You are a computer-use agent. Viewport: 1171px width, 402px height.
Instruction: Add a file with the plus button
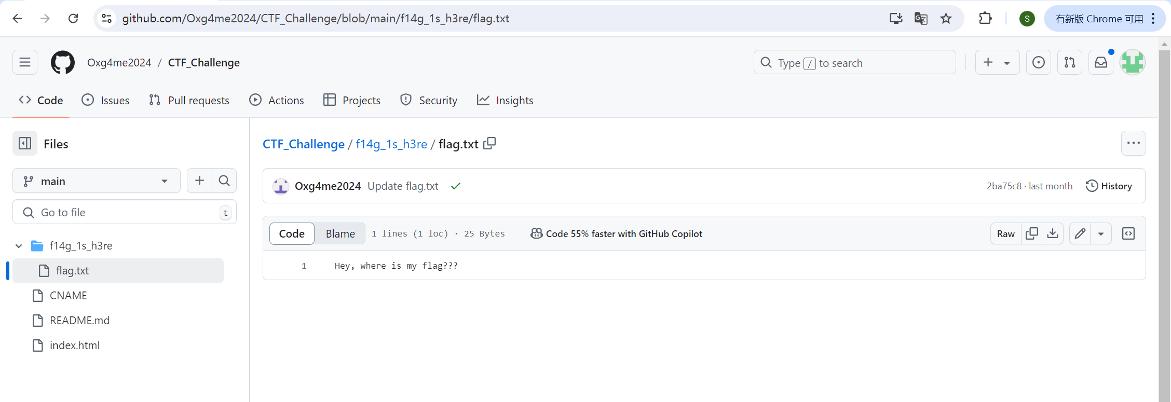tap(199, 181)
